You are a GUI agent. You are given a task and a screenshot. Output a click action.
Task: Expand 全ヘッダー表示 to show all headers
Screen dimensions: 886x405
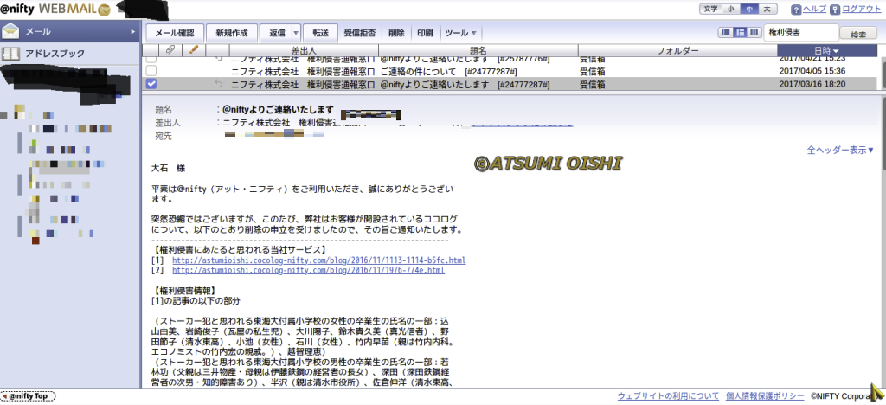click(840, 150)
